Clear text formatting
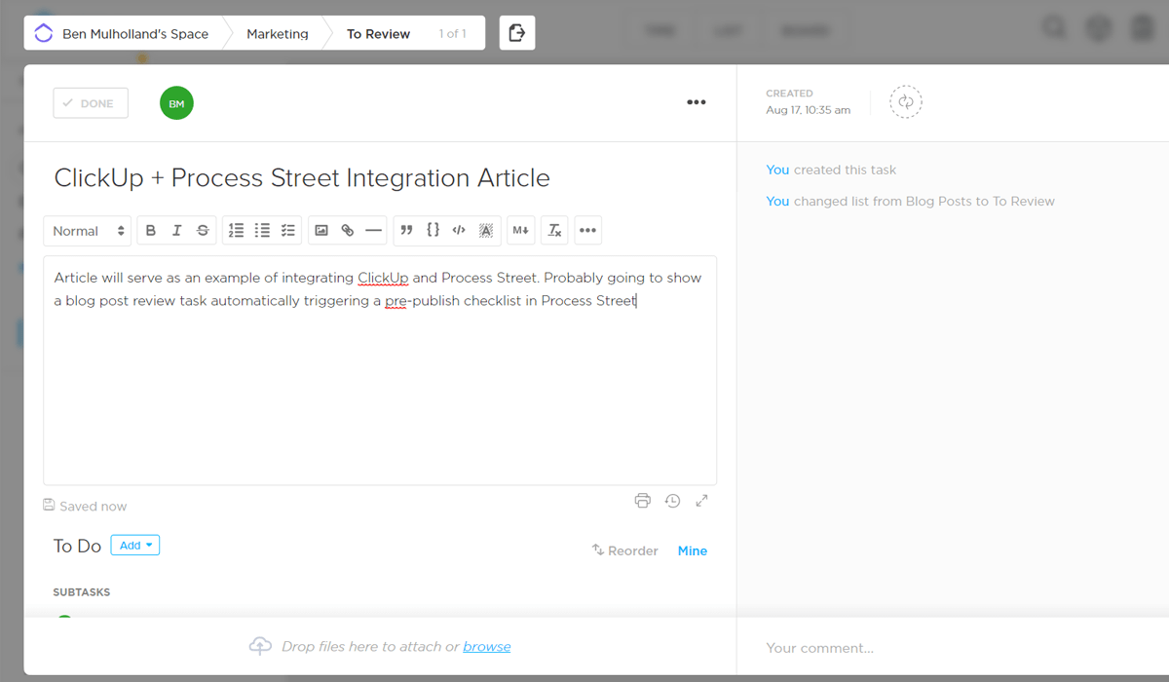The height and width of the screenshot is (682, 1169). coord(554,231)
